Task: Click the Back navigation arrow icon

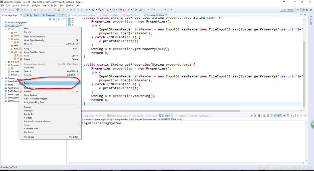Action: (x=162, y=10)
